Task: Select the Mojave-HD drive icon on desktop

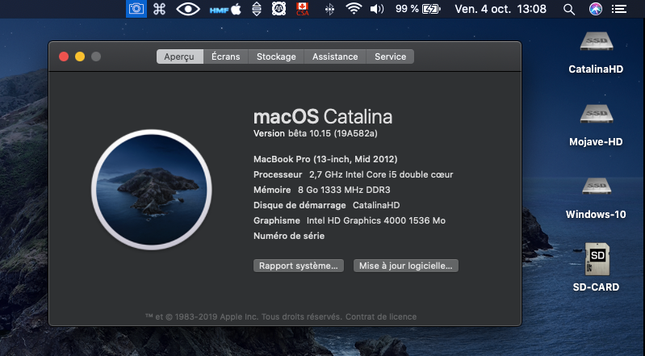Action: click(597, 114)
